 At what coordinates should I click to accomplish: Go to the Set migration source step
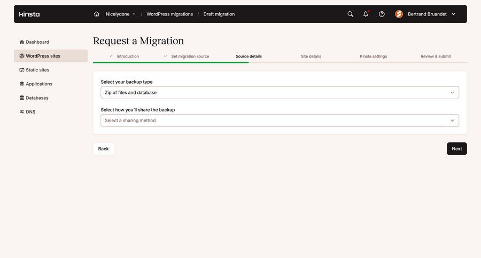click(190, 57)
